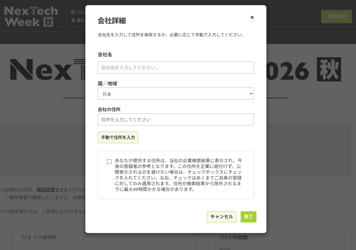Tick the address privacy checkbox
Image resolution: width=356 pixels, height=250 pixels.
tap(109, 161)
